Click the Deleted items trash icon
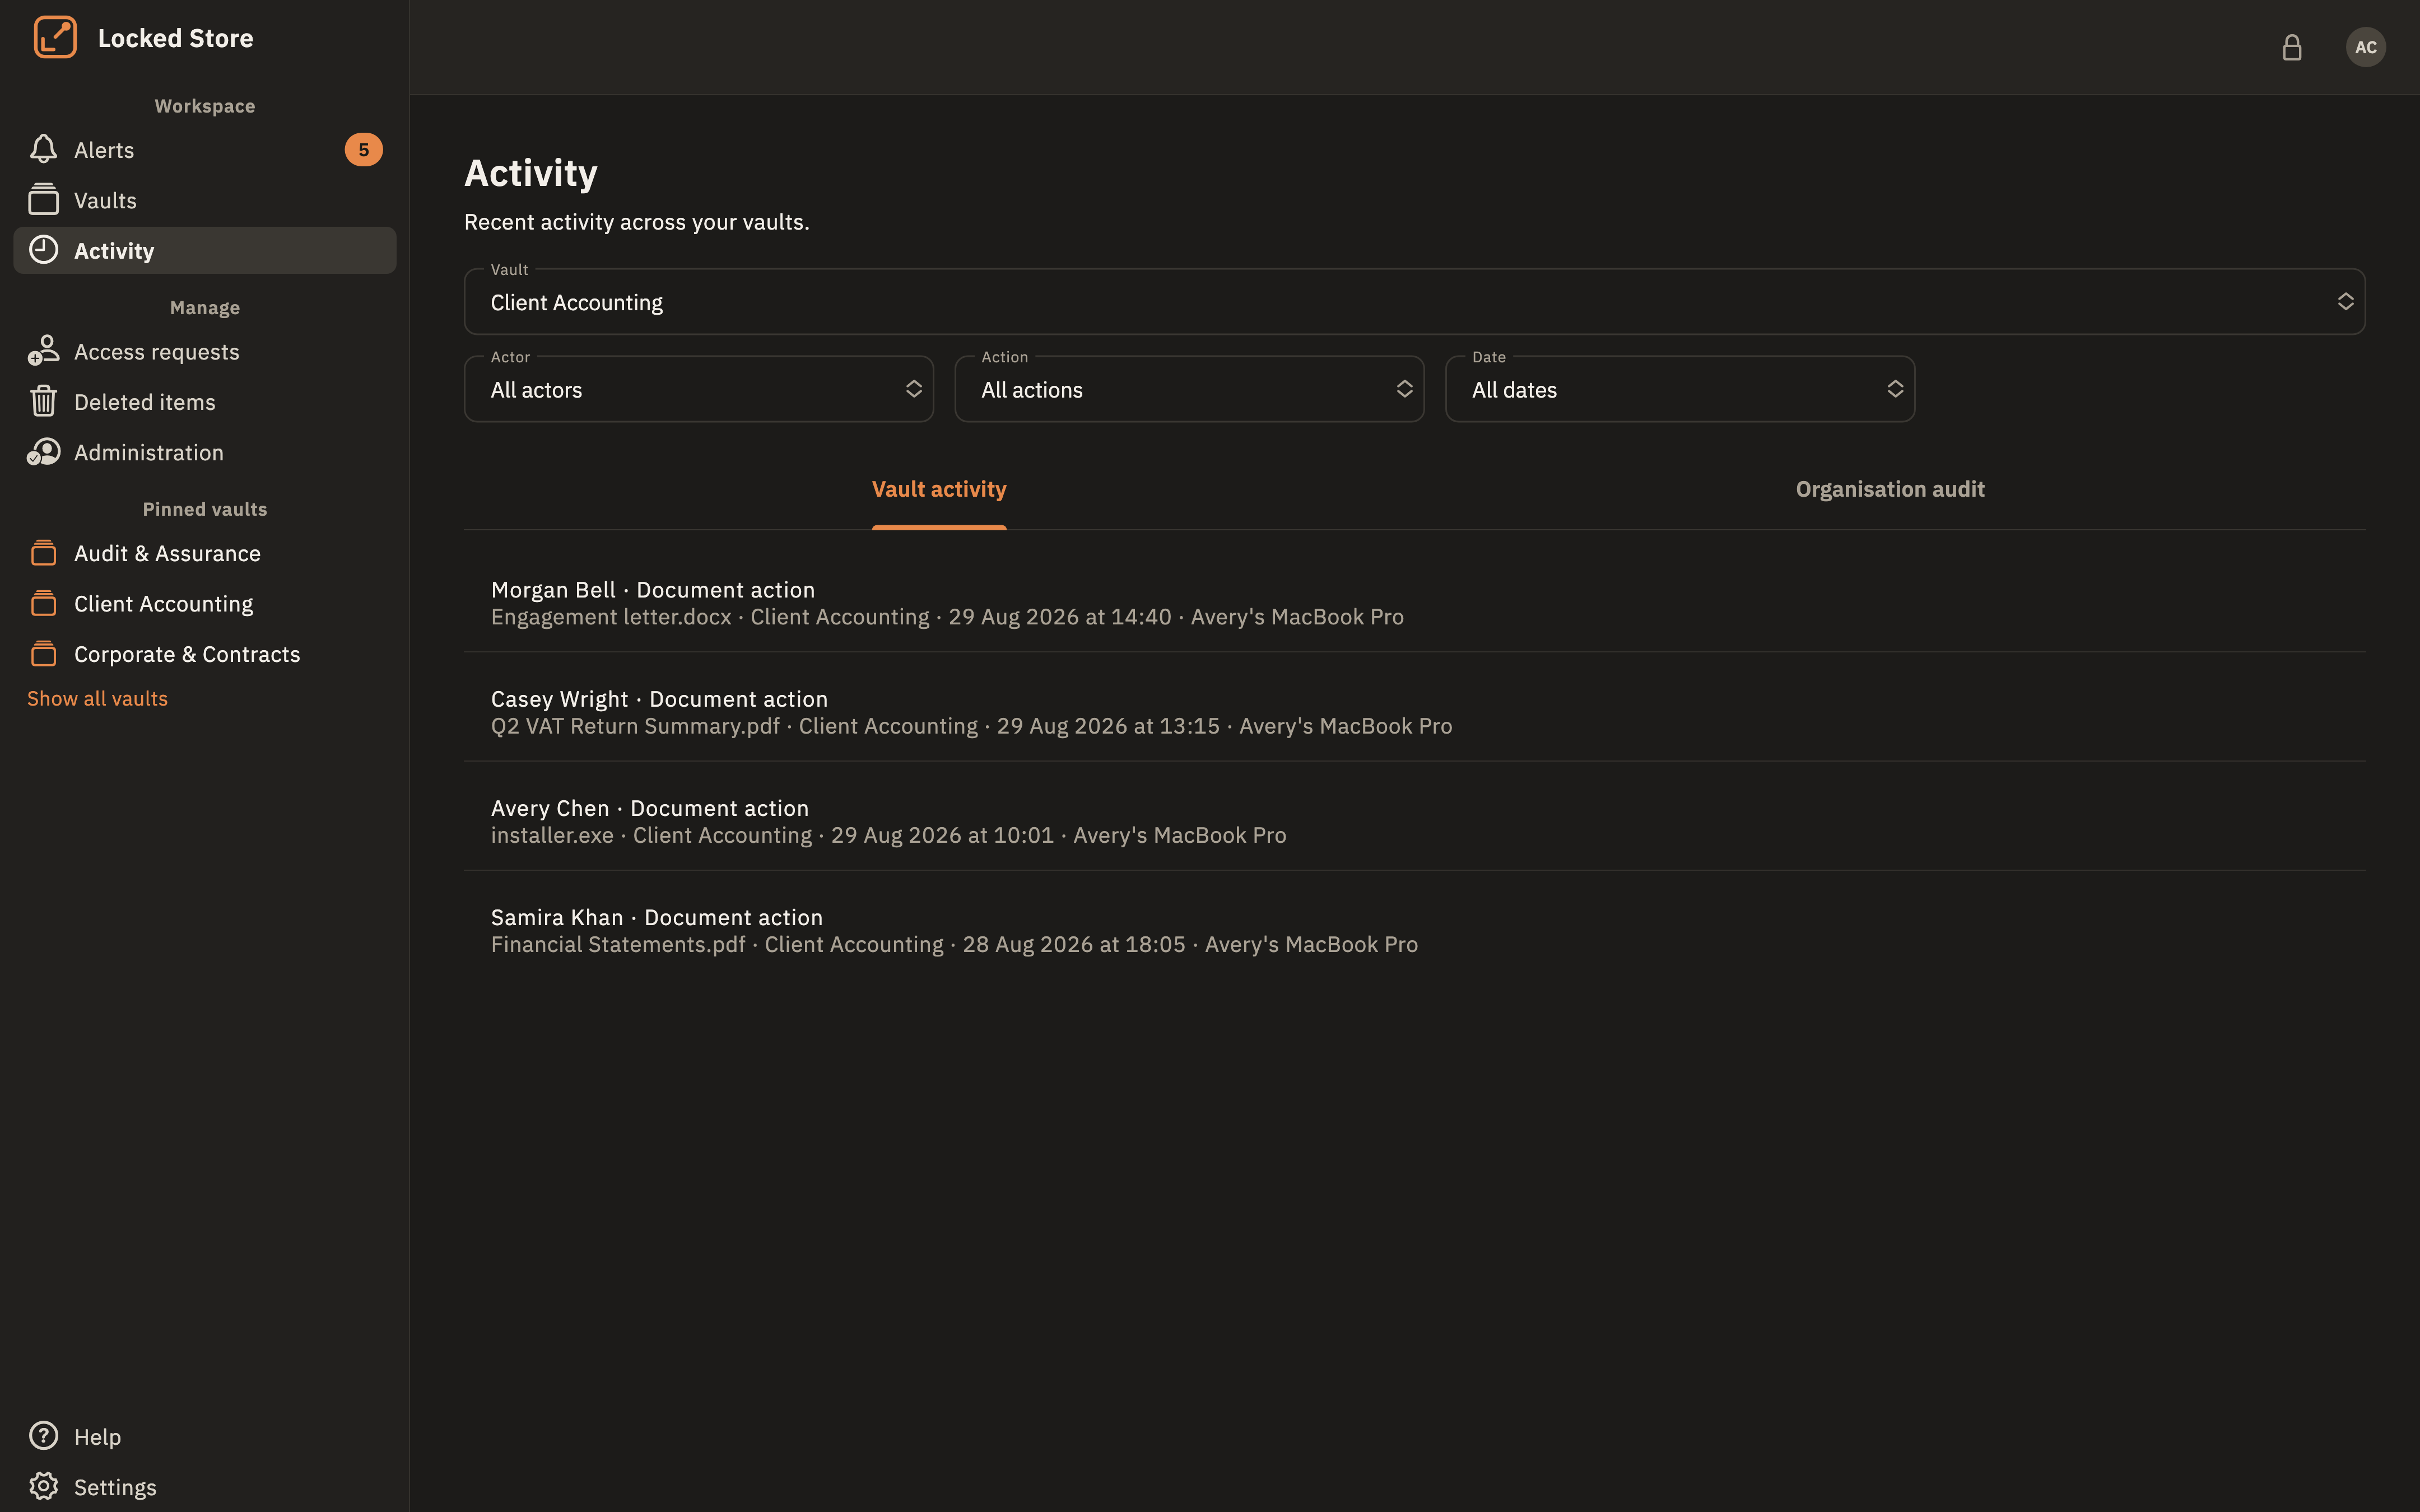Viewport: 2420px width, 1512px height. click(43, 401)
